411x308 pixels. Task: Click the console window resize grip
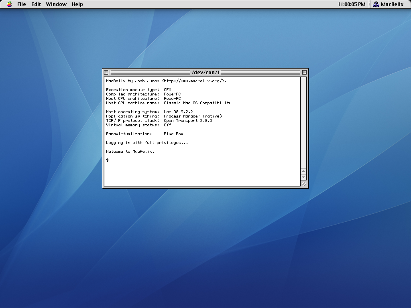pyautogui.click(x=304, y=184)
